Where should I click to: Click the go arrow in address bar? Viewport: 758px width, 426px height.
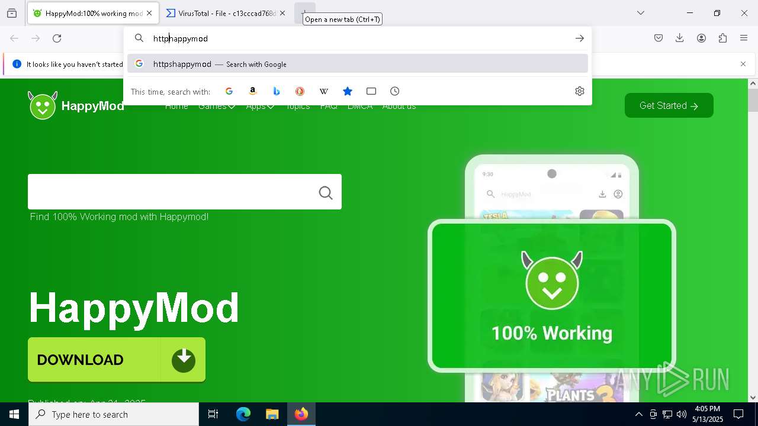[579, 38]
